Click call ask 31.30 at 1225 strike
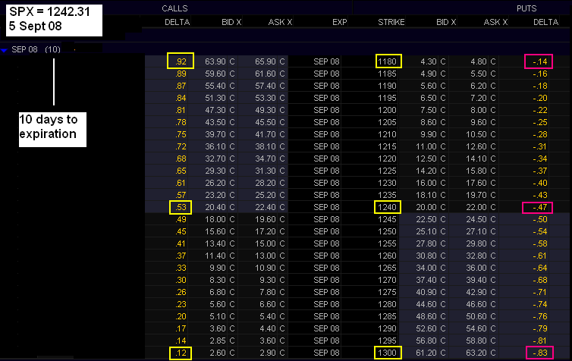Screen dimensions: 572x361 tap(266, 171)
